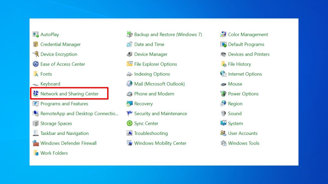328x184 pixels.
Task: Click the Device Encryption keys icon
Action: (36, 54)
